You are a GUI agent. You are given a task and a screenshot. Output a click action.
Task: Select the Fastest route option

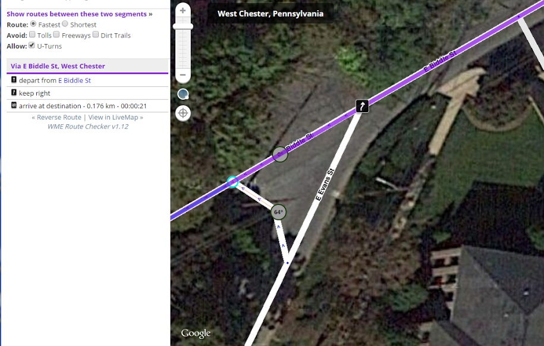pyautogui.click(x=33, y=24)
